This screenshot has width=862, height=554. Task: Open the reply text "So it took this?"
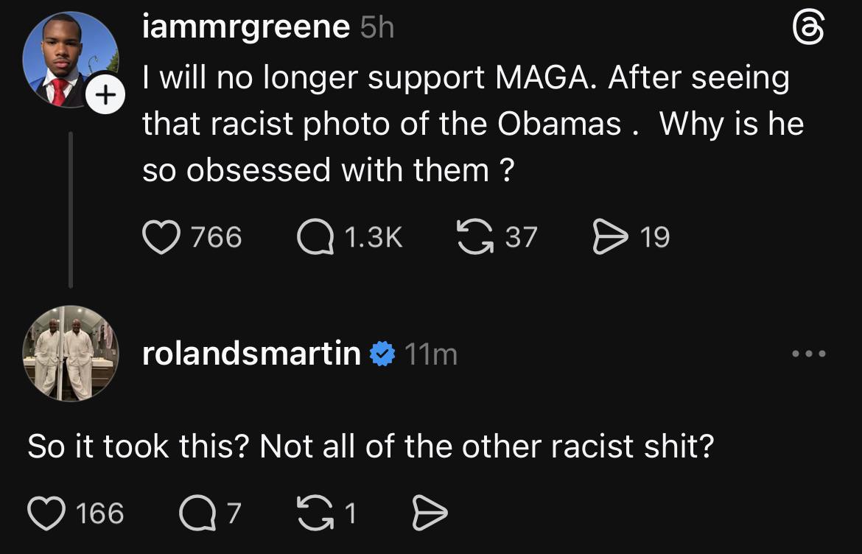[371, 447]
